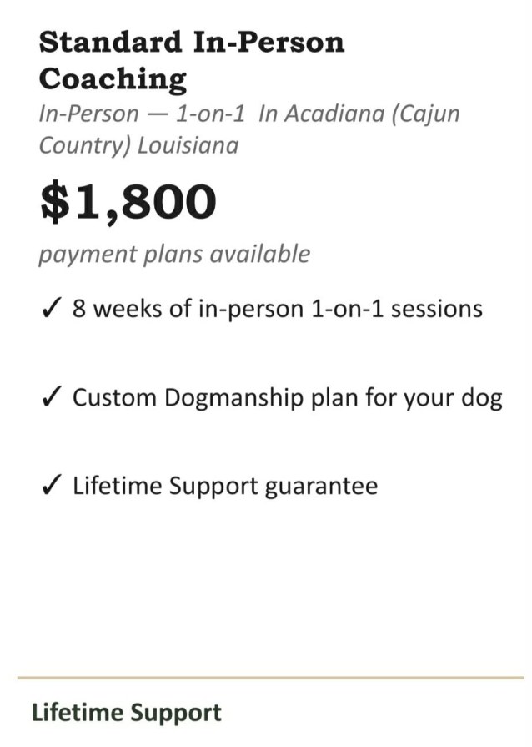Viewport: 532px width, 747px height.
Task: Open the payment plans available text
Action: pos(174,255)
